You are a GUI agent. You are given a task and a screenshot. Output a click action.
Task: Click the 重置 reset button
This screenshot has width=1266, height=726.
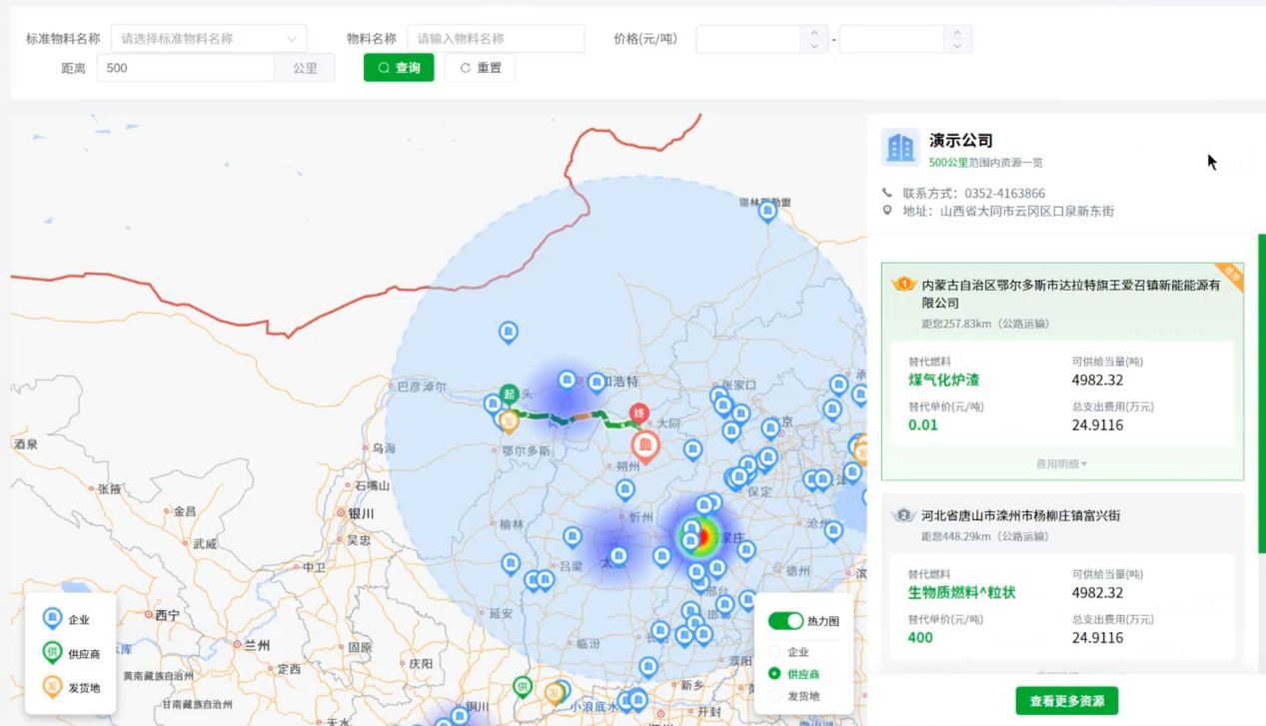tap(481, 68)
